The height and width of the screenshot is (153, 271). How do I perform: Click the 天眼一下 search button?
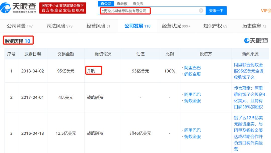pyautogui.click(x=216, y=11)
